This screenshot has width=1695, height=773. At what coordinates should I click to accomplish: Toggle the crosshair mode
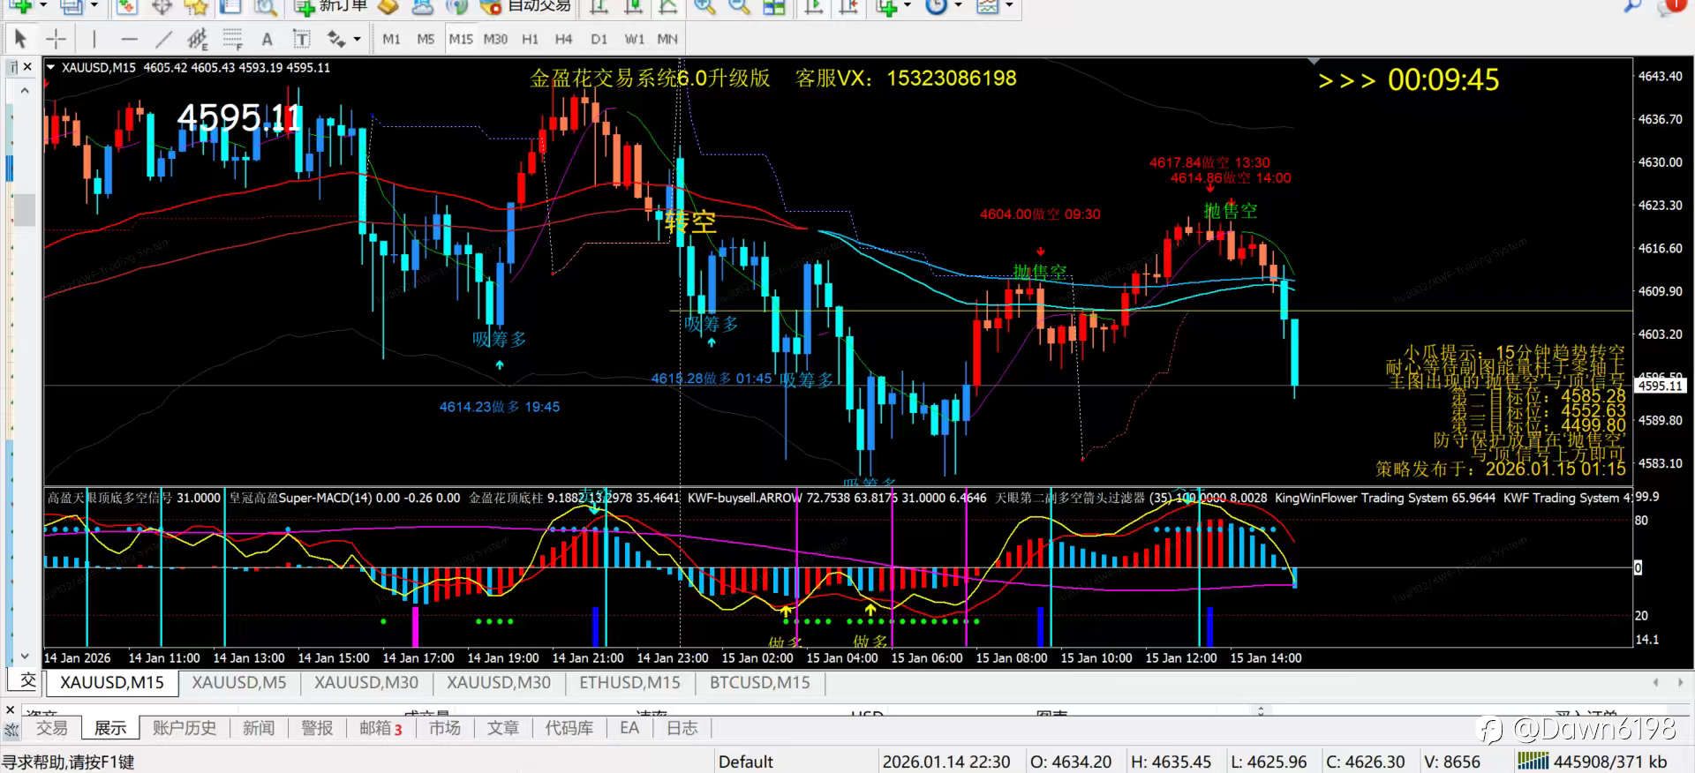coord(56,39)
